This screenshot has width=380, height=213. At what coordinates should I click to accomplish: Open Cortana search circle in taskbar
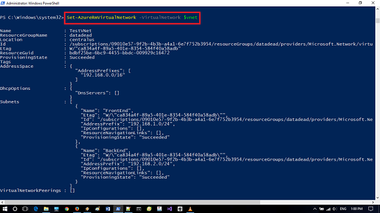tap(15, 209)
